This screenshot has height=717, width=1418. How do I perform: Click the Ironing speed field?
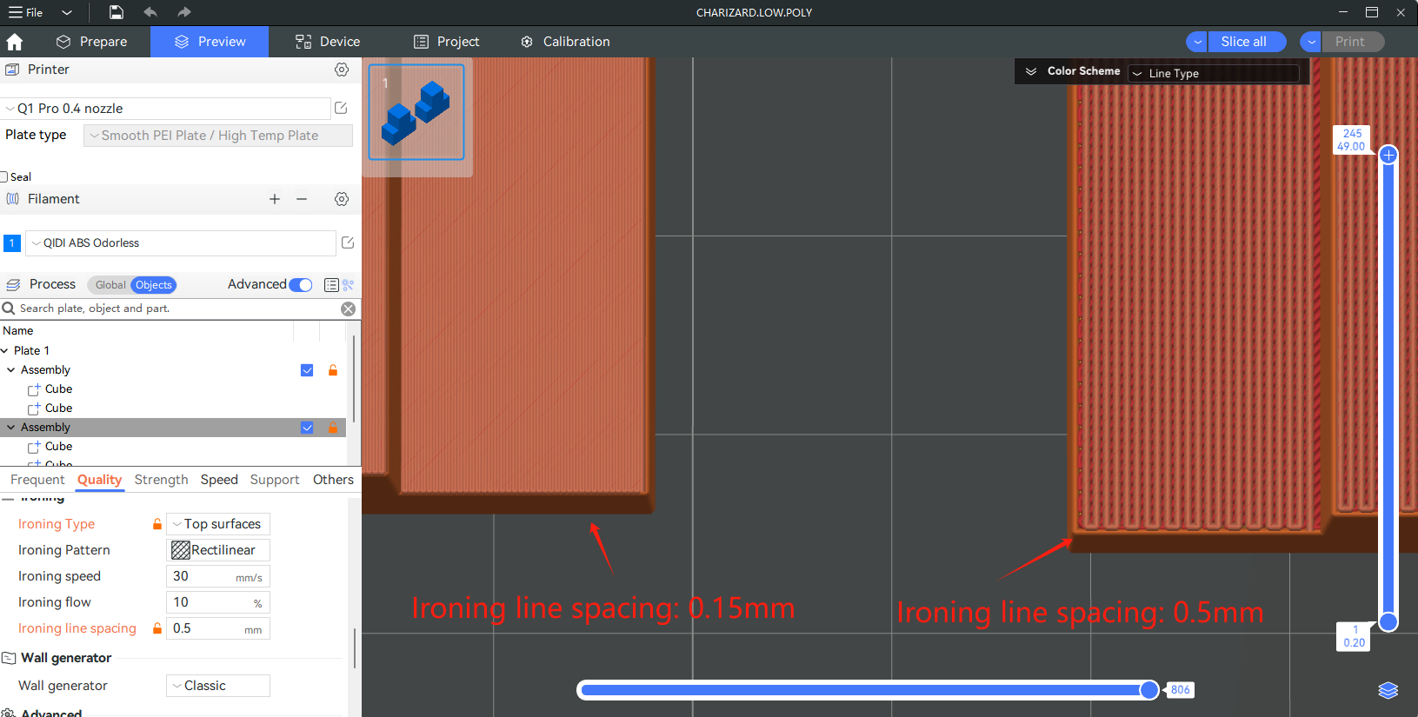pyautogui.click(x=218, y=576)
